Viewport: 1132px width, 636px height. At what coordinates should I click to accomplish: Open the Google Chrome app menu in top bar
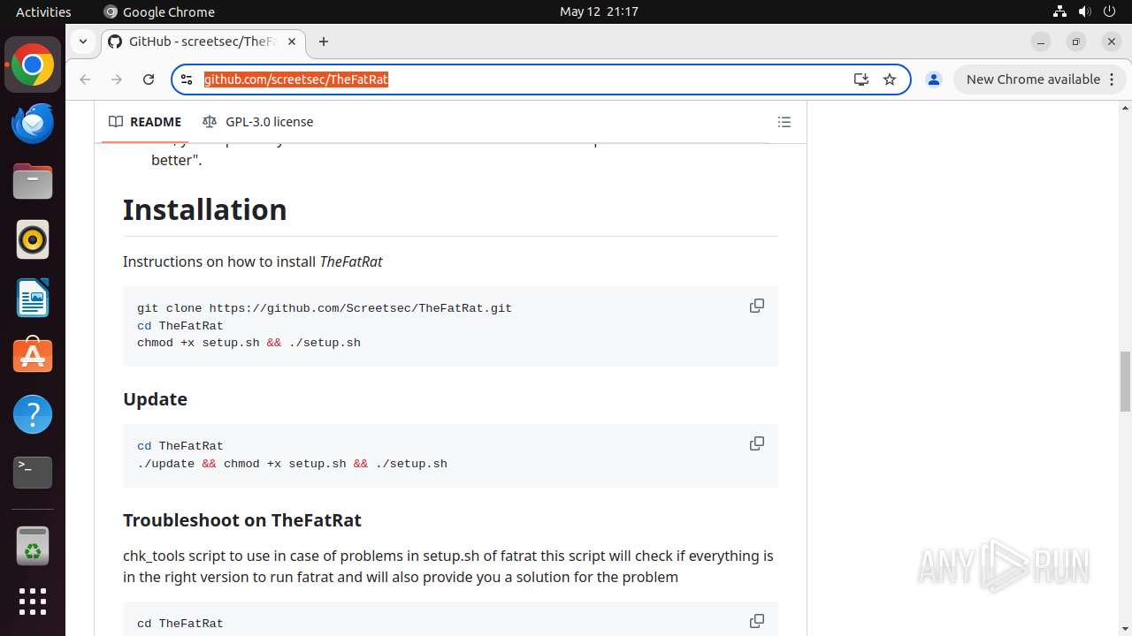coord(159,11)
